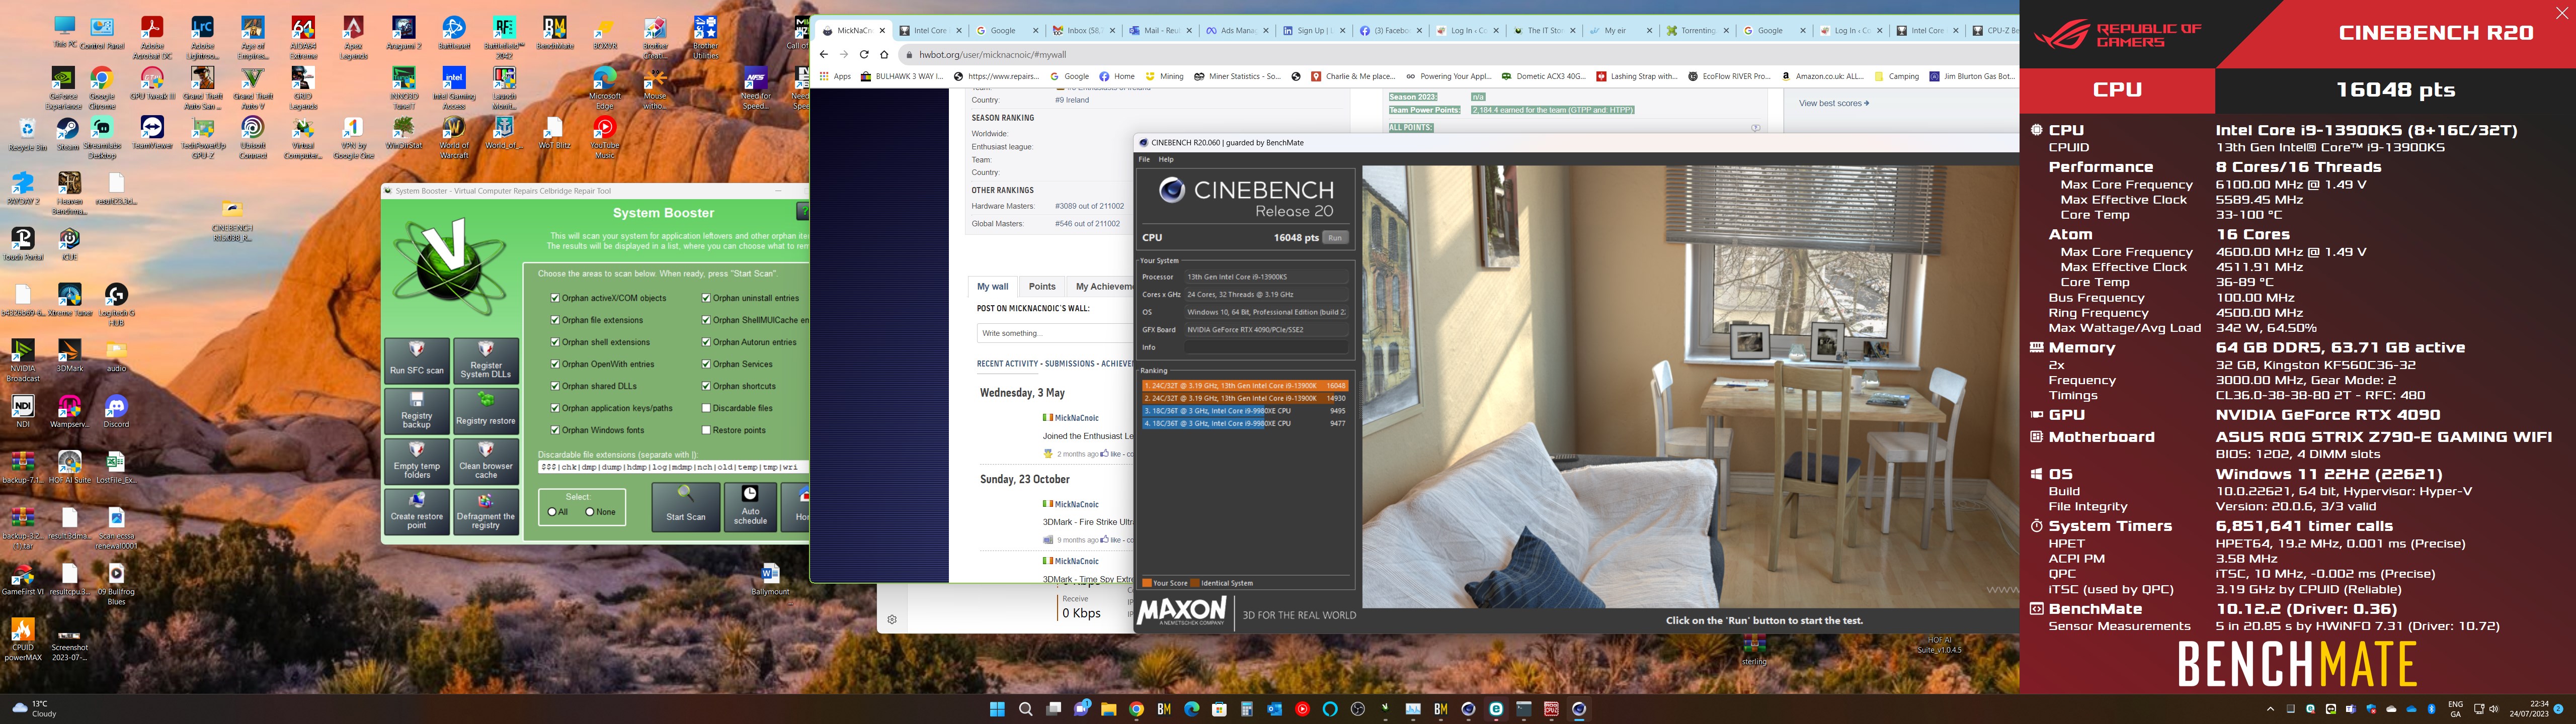Click Create restore point button
This screenshot has width=2576, height=724.
tap(417, 511)
